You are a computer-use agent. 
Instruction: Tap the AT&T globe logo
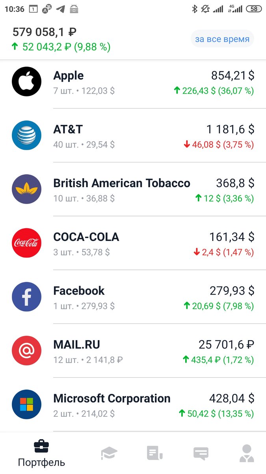[x=26, y=135]
